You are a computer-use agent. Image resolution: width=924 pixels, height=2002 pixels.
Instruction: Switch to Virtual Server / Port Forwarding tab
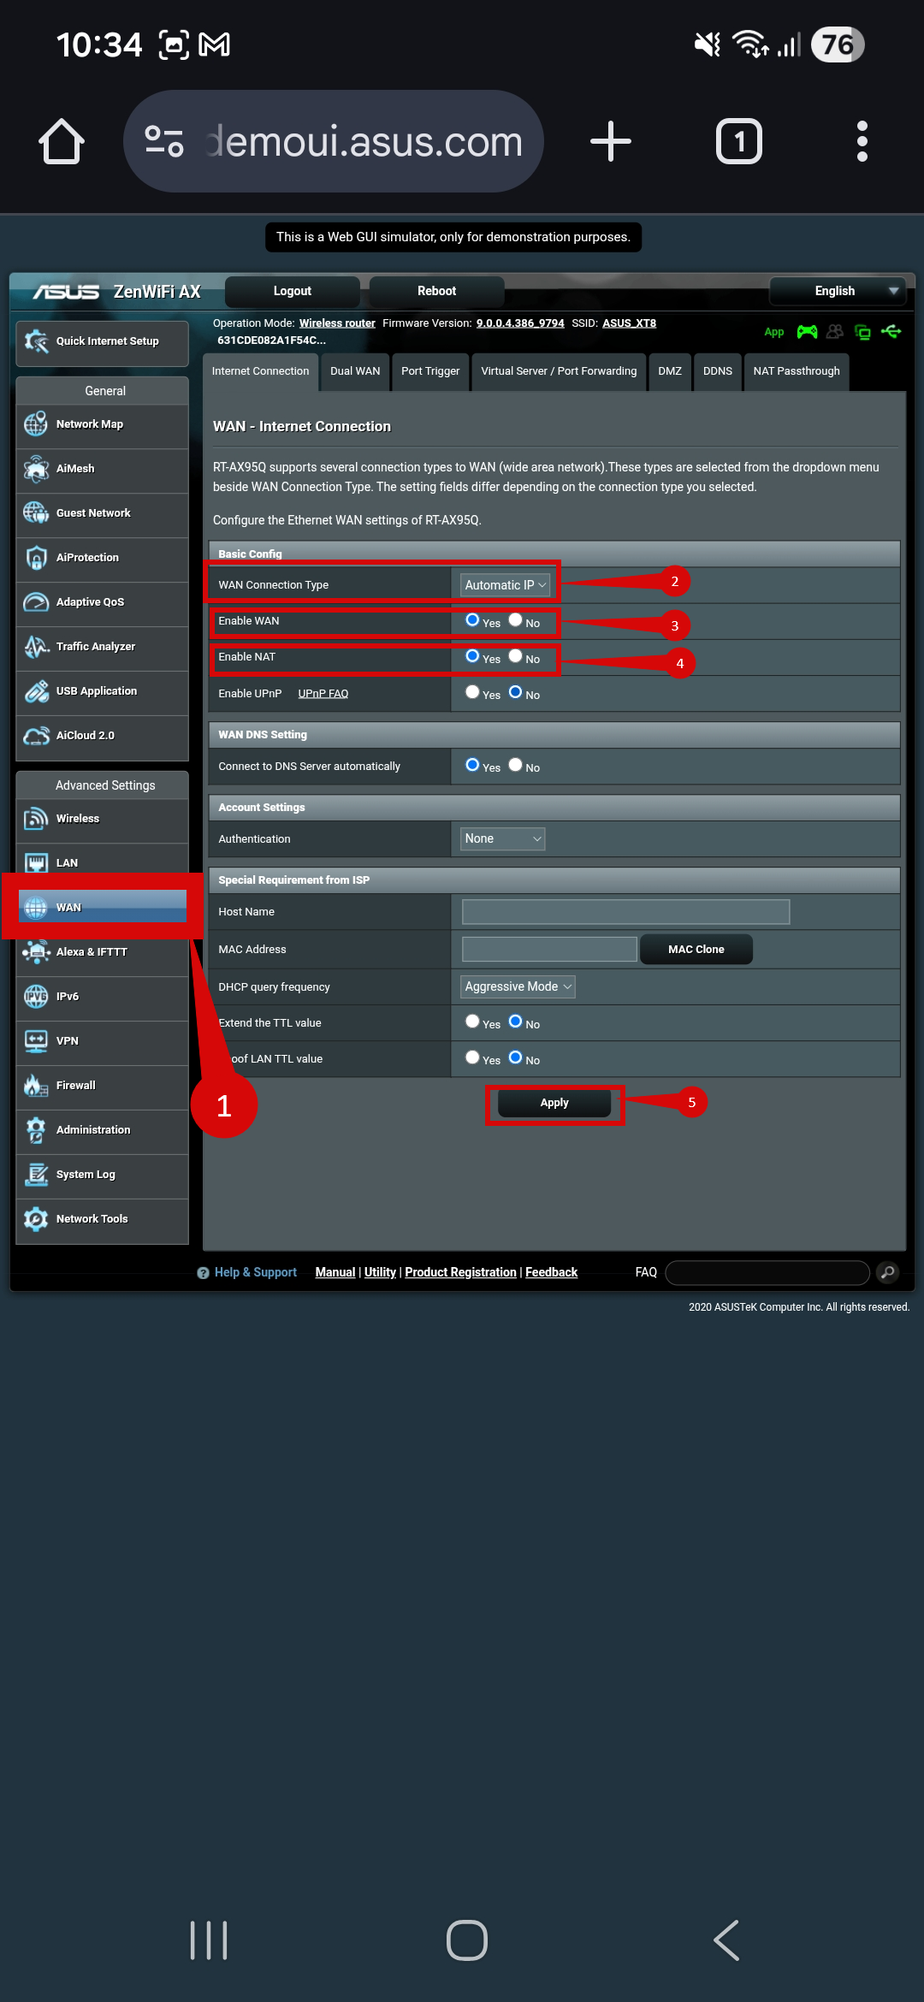click(x=559, y=371)
